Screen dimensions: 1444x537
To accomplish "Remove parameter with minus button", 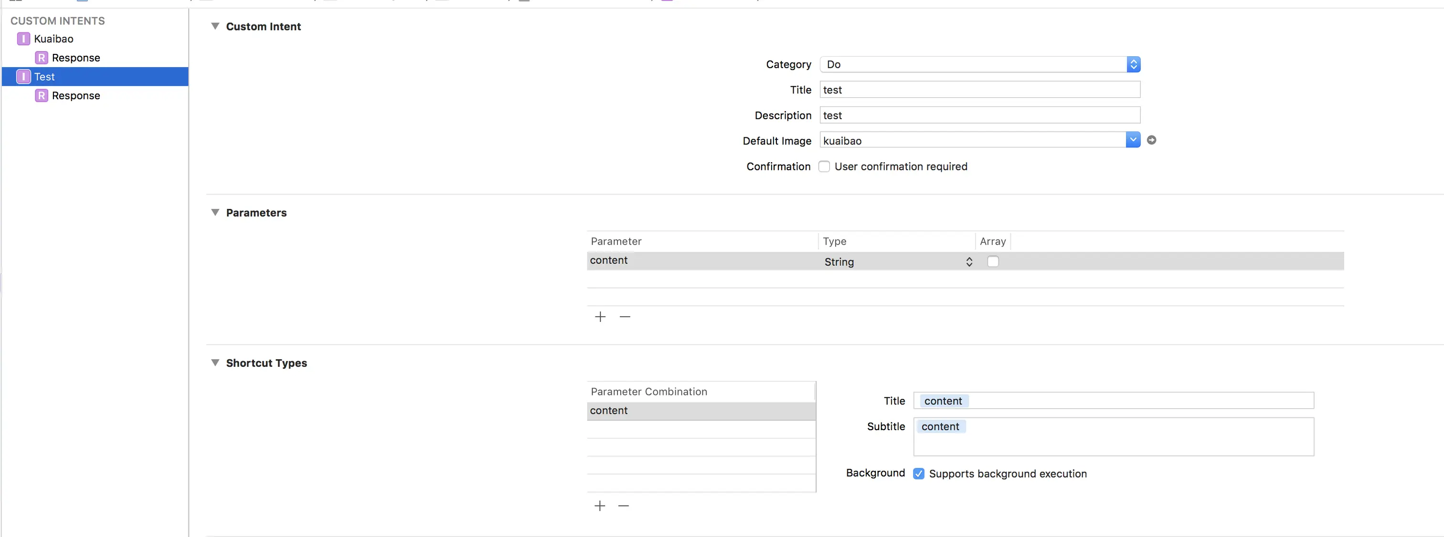I will (625, 317).
